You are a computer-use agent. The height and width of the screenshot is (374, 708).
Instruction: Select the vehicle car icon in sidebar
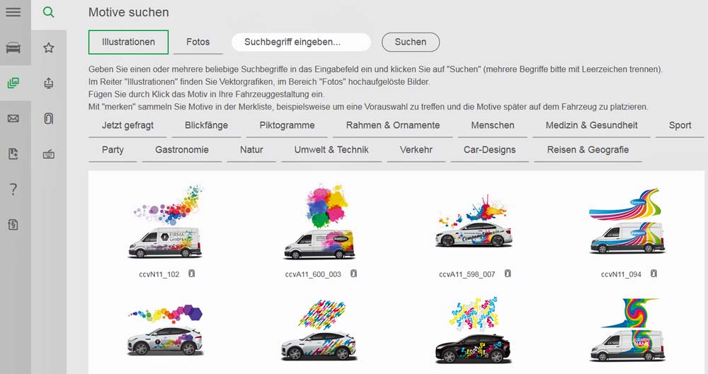(x=13, y=47)
